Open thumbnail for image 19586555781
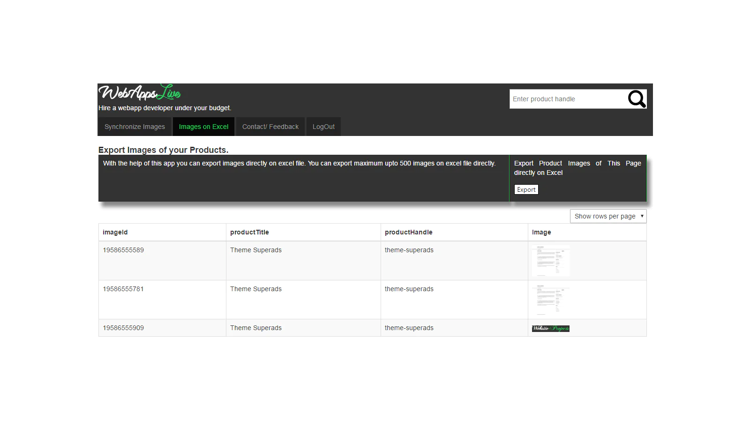The height and width of the screenshot is (422, 750). (x=551, y=300)
